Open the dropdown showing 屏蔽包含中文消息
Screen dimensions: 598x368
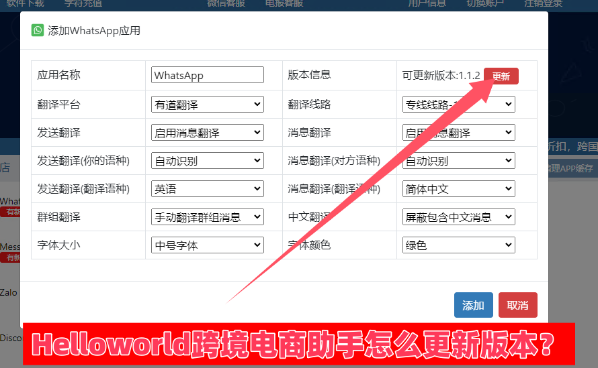[x=459, y=217]
